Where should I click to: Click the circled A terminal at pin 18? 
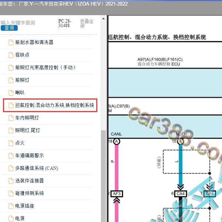[x=117, y=141]
